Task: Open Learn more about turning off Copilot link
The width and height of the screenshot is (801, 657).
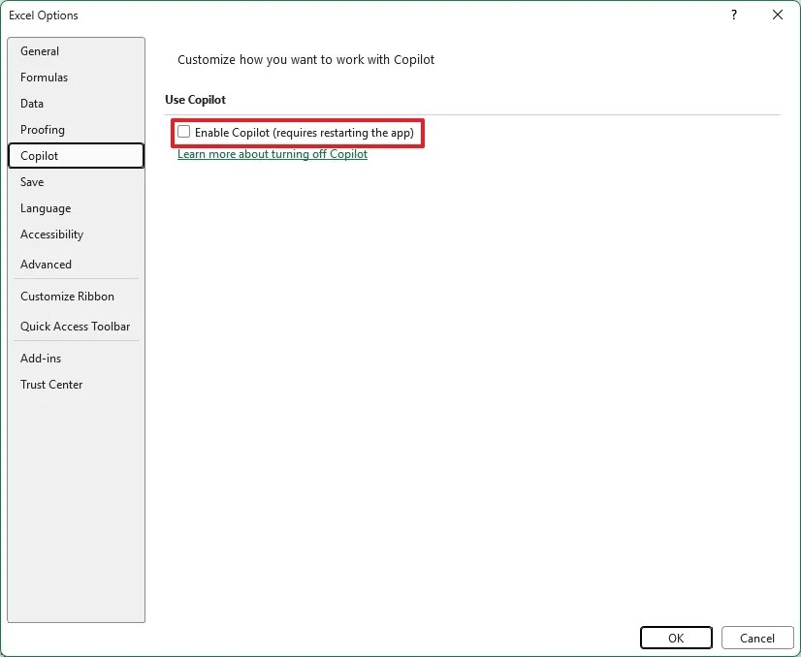Action: point(272,154)
